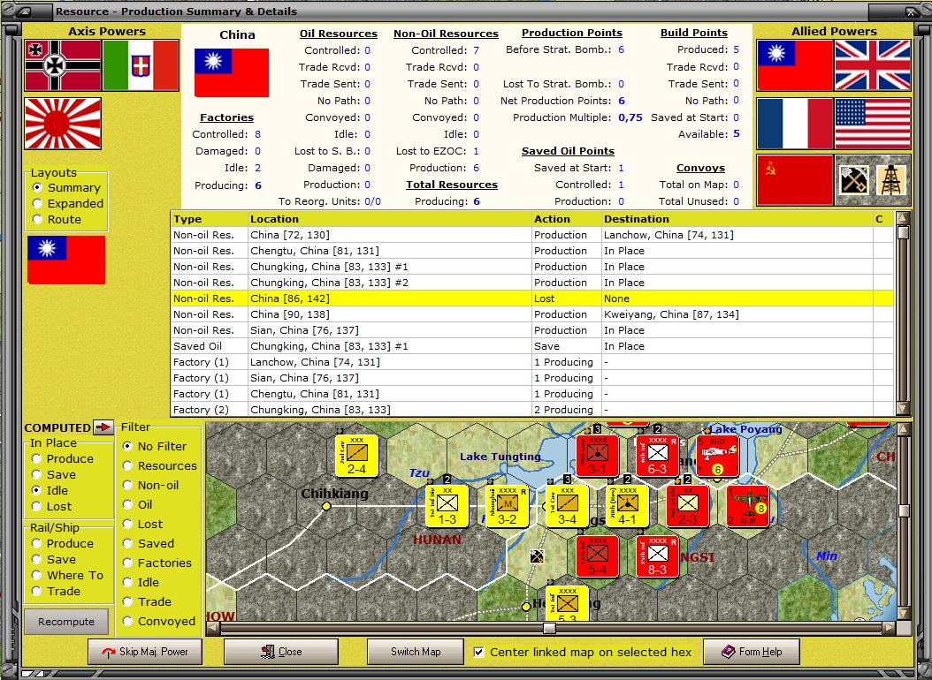The height and width of the screenshot is (680, 932).
Task: Sort table by Location column header
Action: click(389, 219)
